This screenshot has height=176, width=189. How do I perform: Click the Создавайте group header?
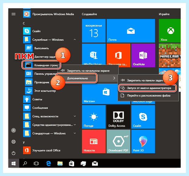coord(89,14)
